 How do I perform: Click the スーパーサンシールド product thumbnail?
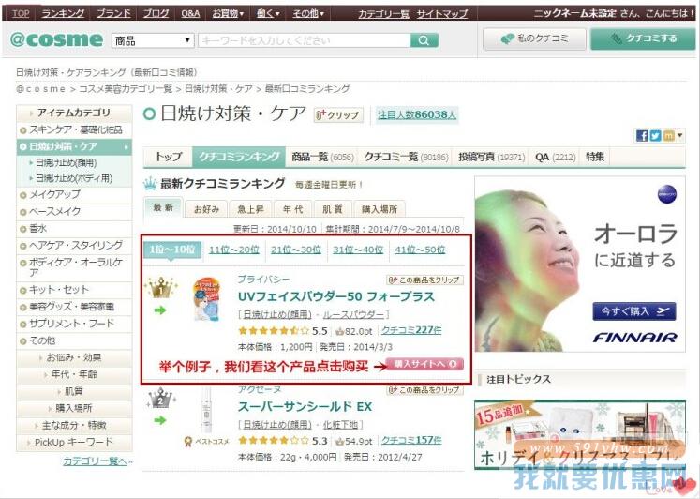[x=206, y=409]
